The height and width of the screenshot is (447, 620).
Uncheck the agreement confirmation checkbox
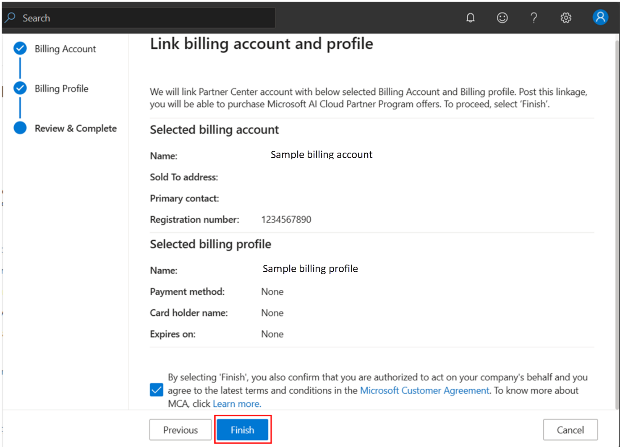pyautogui.click(x=157, y=390)
